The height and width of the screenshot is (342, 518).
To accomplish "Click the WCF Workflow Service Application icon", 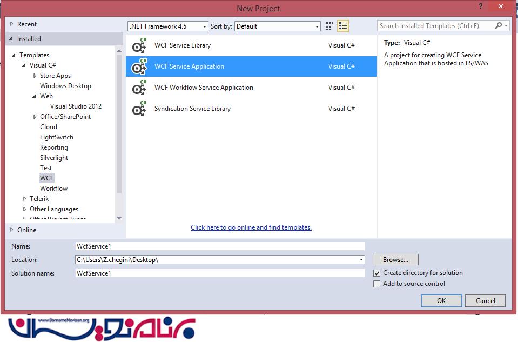I will tap(139, 88).
